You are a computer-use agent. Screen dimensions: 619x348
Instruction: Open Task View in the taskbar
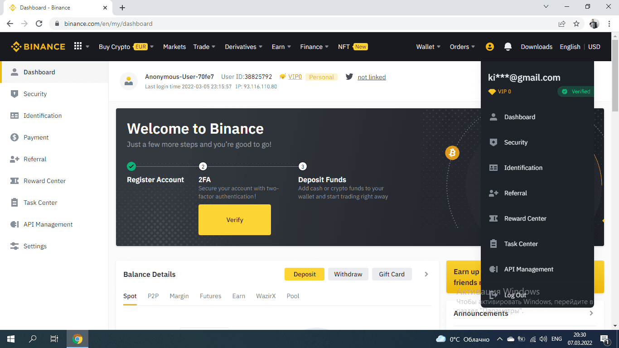pyautogui.click(x=54, y=339)
